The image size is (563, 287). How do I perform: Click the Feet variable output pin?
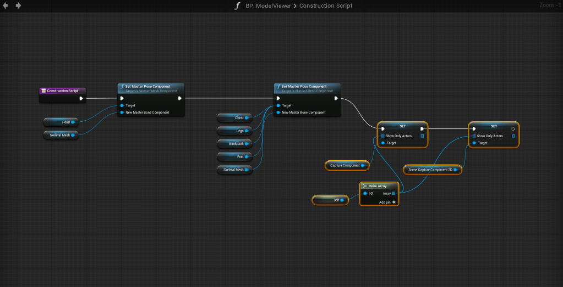click(247, 156)
